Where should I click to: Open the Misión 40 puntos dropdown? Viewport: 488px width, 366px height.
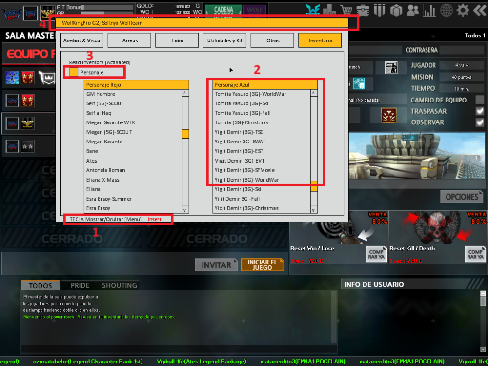pos(463,77)
